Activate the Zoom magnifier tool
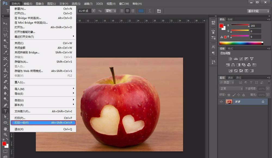 tap(5, 135)
